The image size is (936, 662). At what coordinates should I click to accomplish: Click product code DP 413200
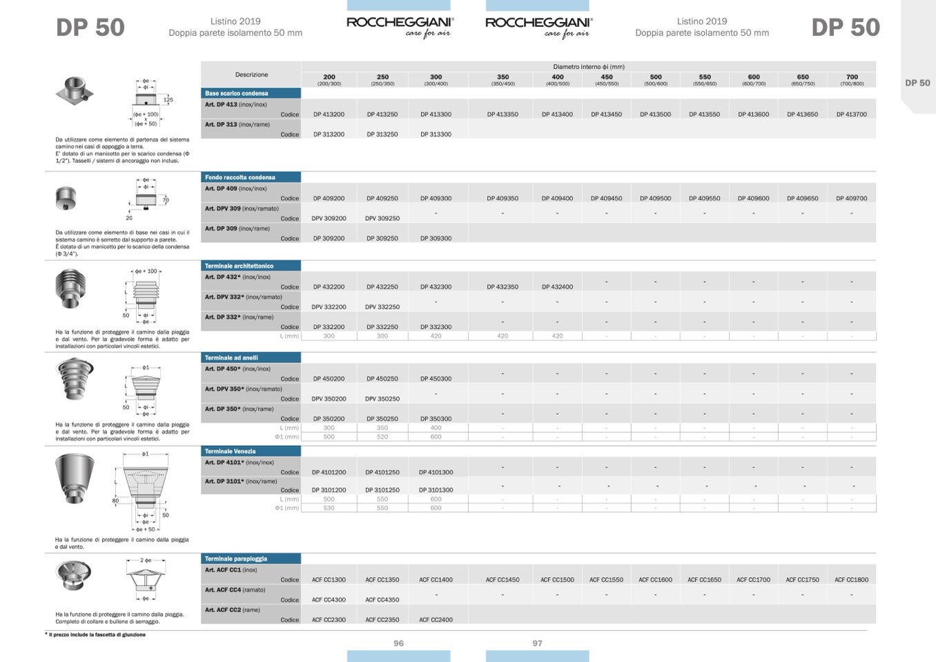[329, 115]
